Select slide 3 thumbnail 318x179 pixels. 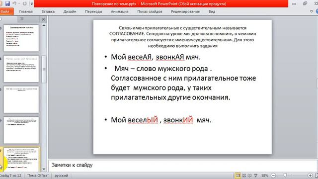21,38
